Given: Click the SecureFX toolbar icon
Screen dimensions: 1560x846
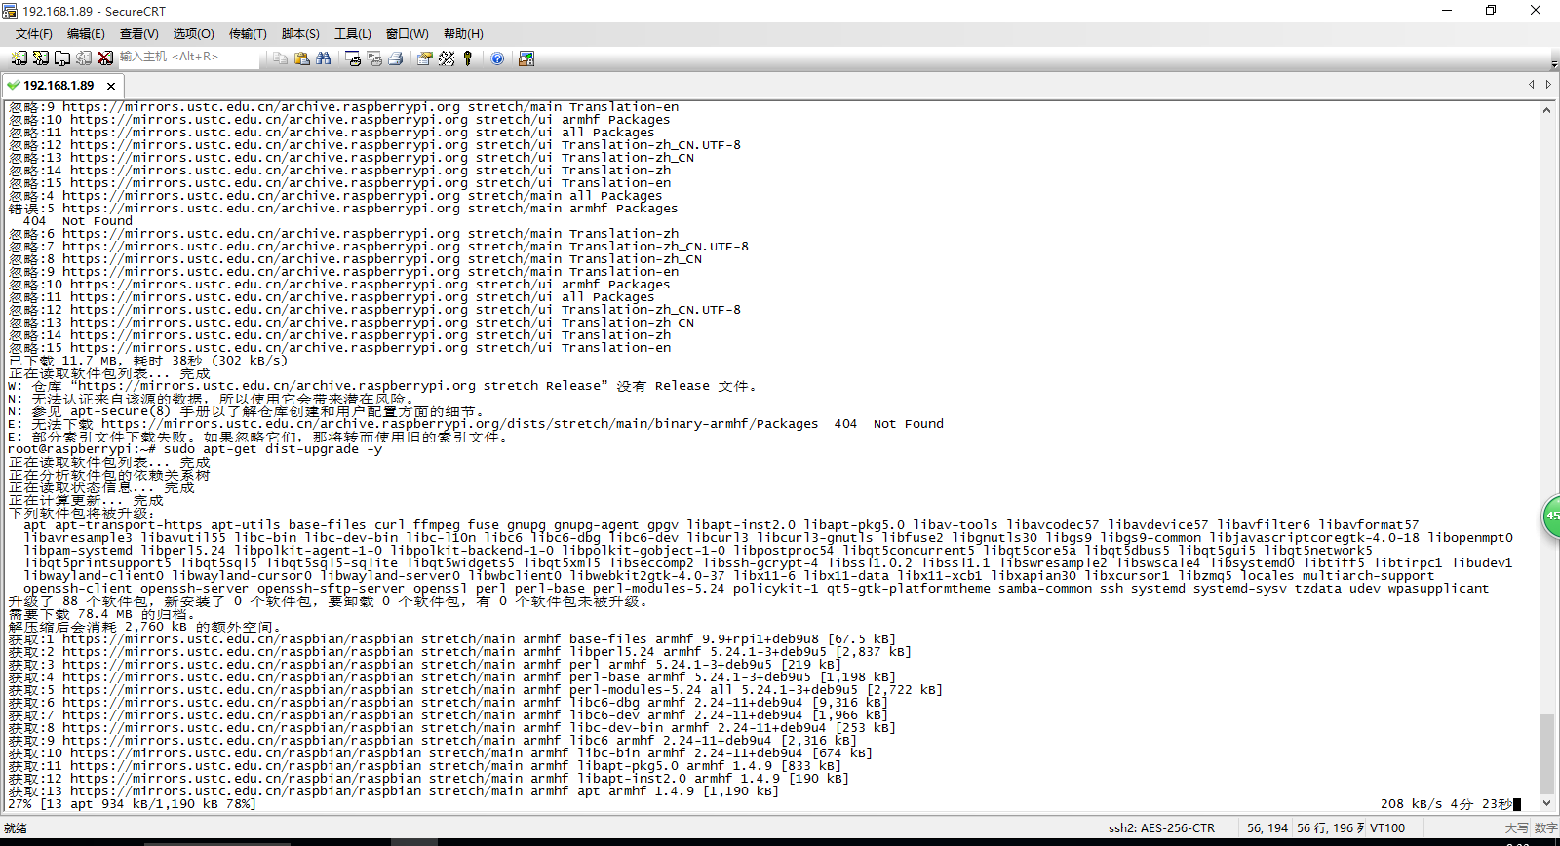Looking at the screenshot, I should click(526, 58).
